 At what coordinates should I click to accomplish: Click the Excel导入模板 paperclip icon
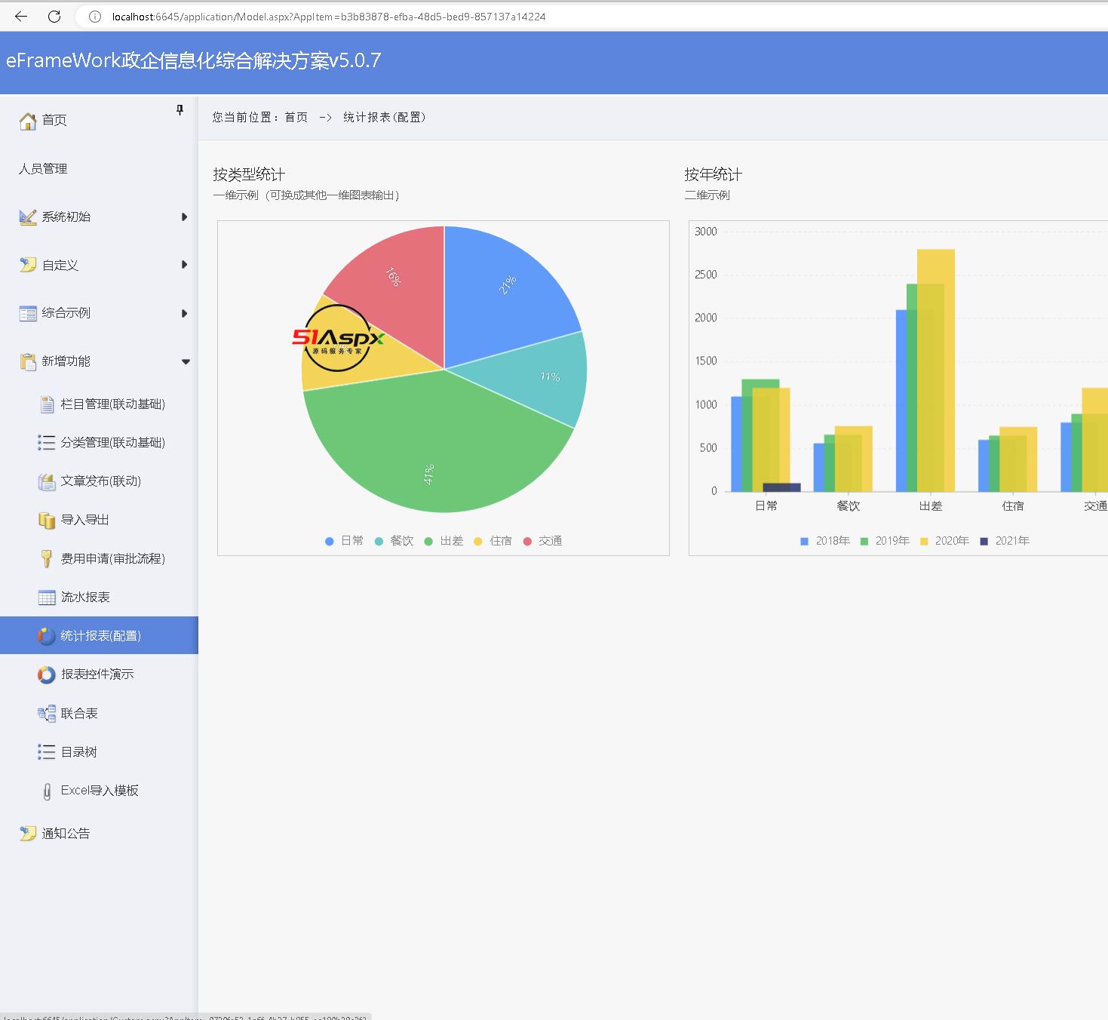[x=47, y=791]
